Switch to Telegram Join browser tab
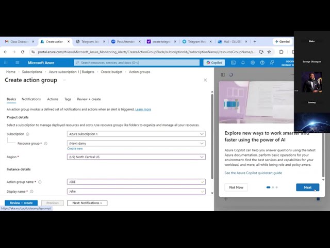This screenshot has width=330, height=248. pos(90,42)
